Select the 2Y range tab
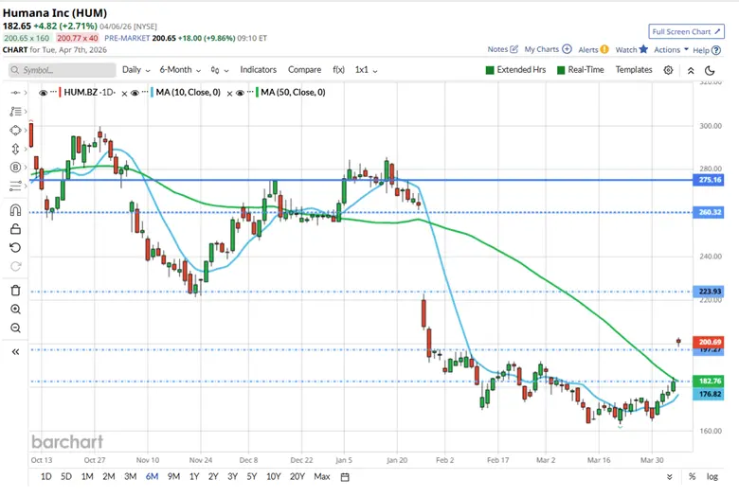Screen dimensions: 739x497 (x=213, y=477)
